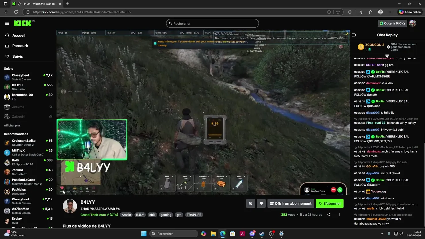Expand followed list with Afficher plus
Viewport: 425px width, 239px height.
pyautogui.click(x=12, y=126)
